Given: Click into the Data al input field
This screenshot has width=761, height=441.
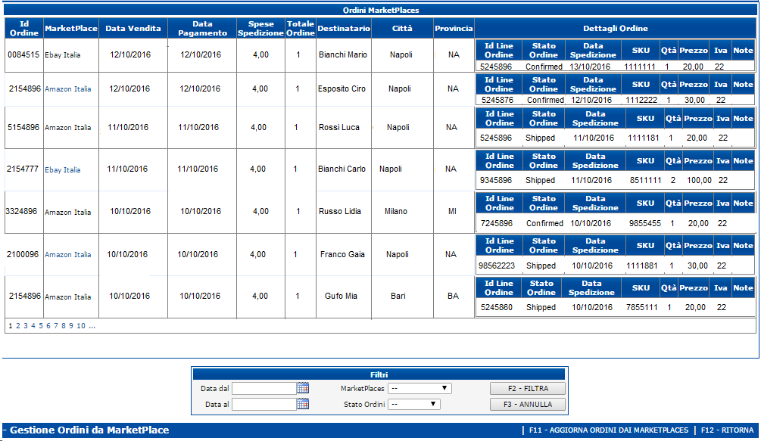Looking at the screenshot, I should pyautogui.click(x=264, y=404).
